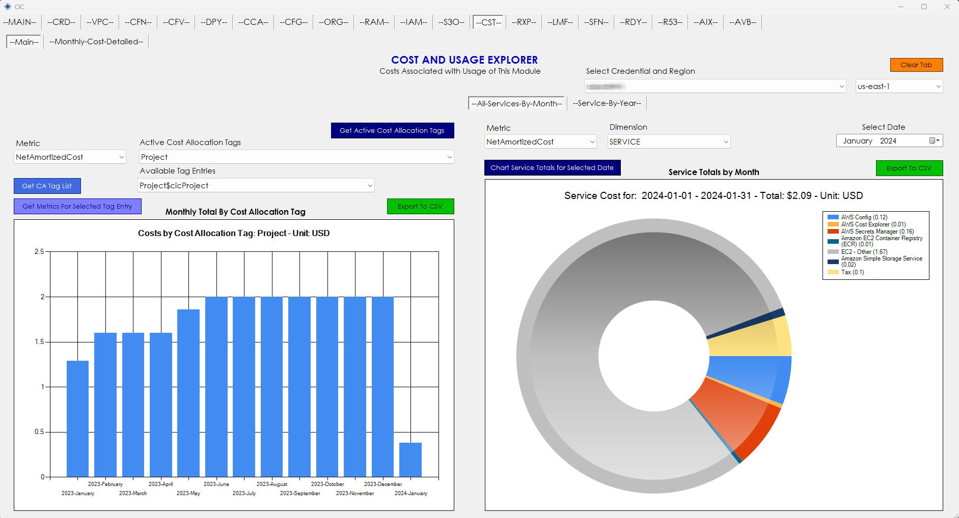959x518 pixels.
Task: Maximize the CIC window
Action: 923,7
